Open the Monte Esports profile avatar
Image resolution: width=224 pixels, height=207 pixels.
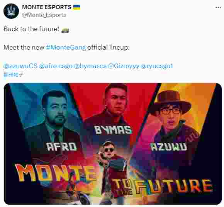[x=11, y=11]
